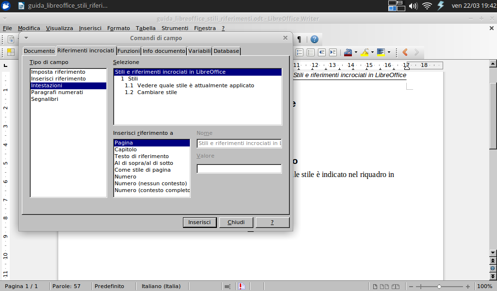Toggle formatting marks (pilcrow) icon
This screenshot has width=497, height=291.
[299, 39]
